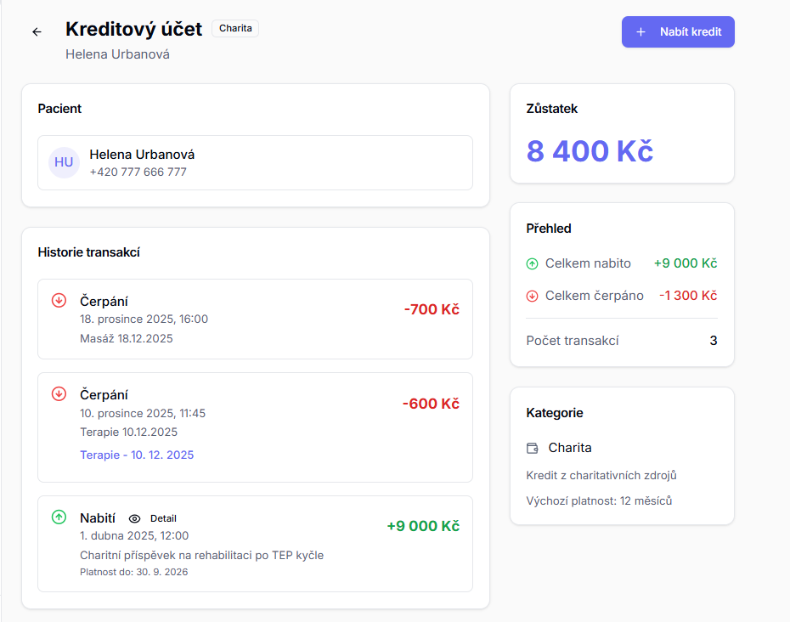
Task: Click the Charita badge next to title
Action: 235,28
